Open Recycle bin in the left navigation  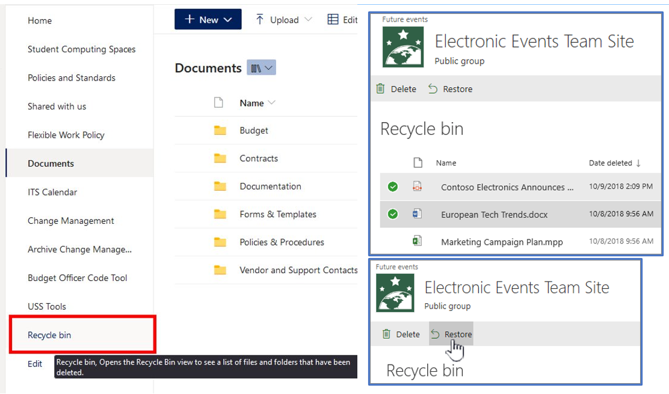(x=49, y=335)
